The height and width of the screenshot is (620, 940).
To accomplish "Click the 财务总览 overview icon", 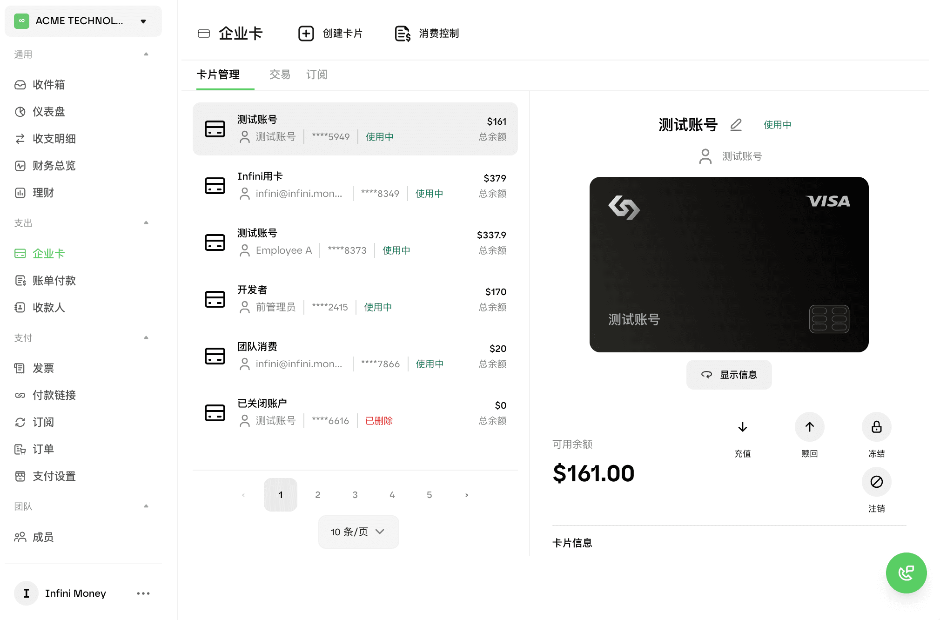I will point(20,166).
